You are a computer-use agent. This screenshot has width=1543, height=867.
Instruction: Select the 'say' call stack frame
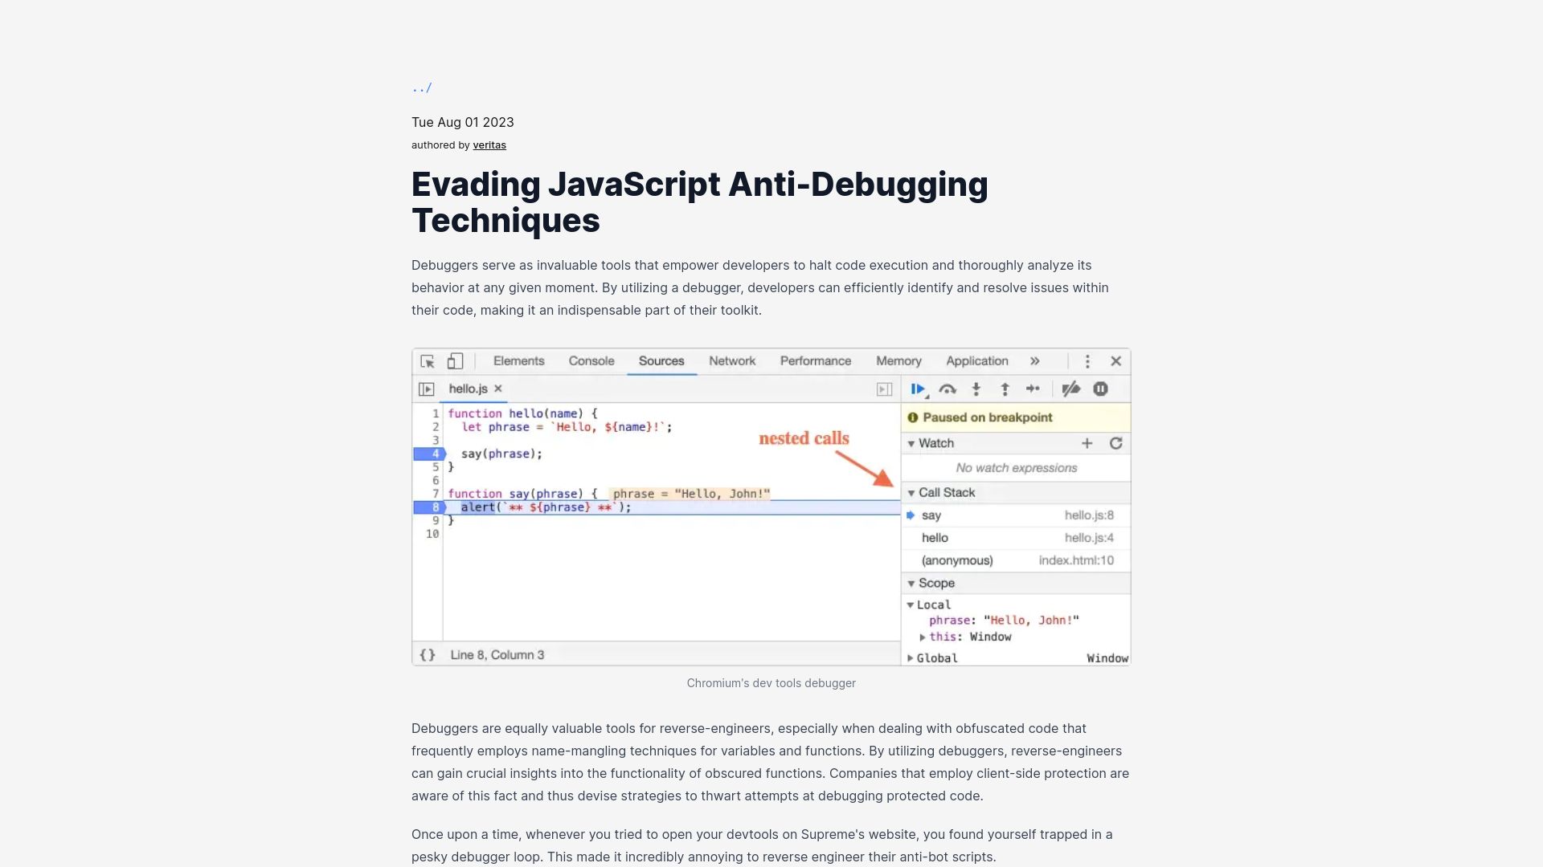[x=1016, y=515]
